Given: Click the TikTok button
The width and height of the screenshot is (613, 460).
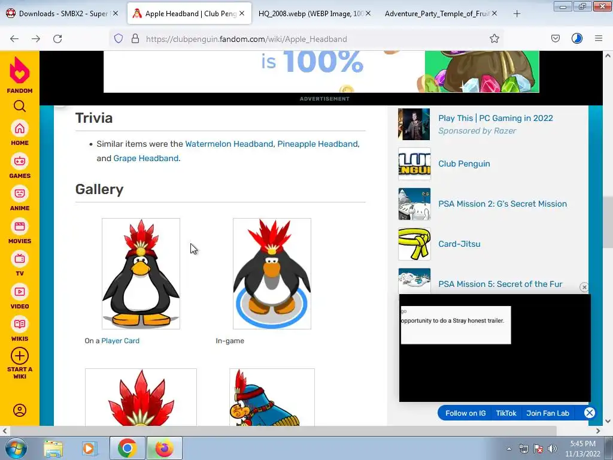Looking at the screenshot, I should click(x=506, y=413).
